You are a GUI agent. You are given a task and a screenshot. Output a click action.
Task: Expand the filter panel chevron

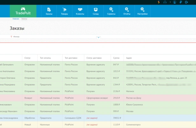[99, 37]
